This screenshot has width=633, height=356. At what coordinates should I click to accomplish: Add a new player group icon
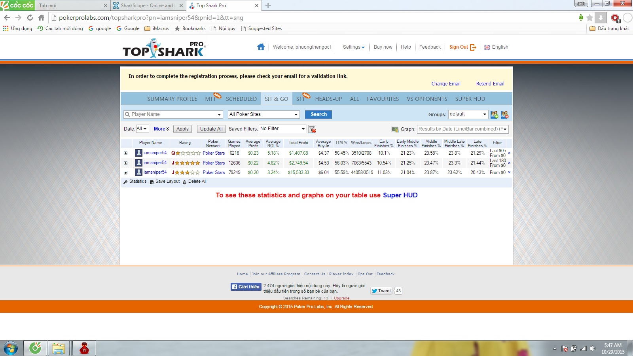click(x=494, y=115)
